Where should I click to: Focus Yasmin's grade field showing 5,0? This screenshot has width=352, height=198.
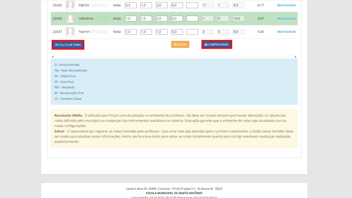pyautogui.click(x=177, y=32)
